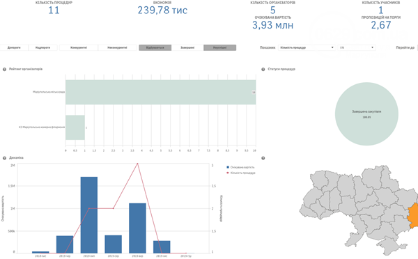Viewport: 418px width, 259px height.
Task: Select the Маріупольська міська рада bar
Action: pyautogui.click(x=161, y=92)
